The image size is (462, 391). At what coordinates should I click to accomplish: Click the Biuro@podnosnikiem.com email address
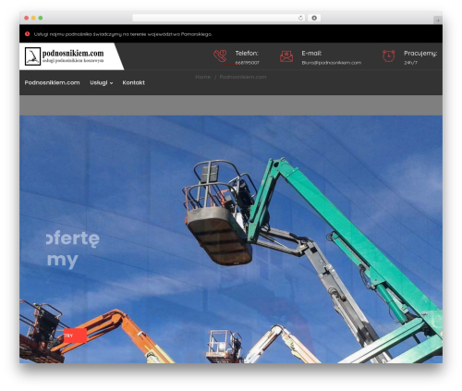pyautogui.click(x=332, y=63)
